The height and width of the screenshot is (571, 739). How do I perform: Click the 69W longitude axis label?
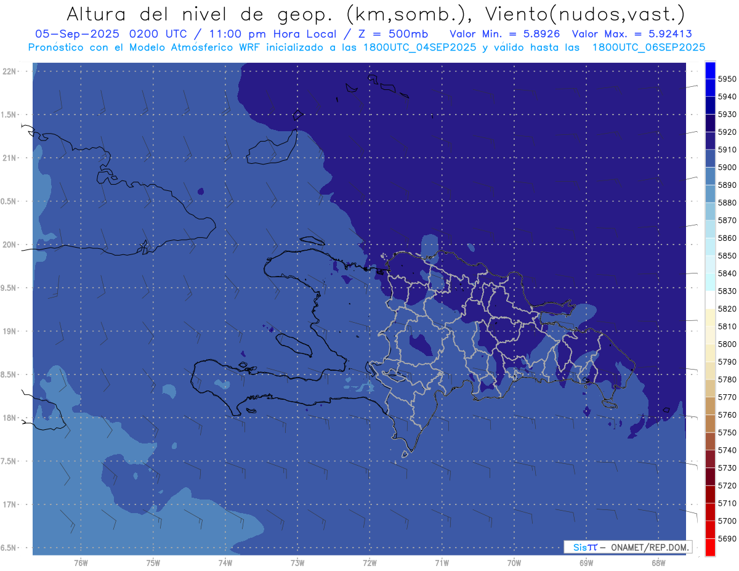click(586, 563)
